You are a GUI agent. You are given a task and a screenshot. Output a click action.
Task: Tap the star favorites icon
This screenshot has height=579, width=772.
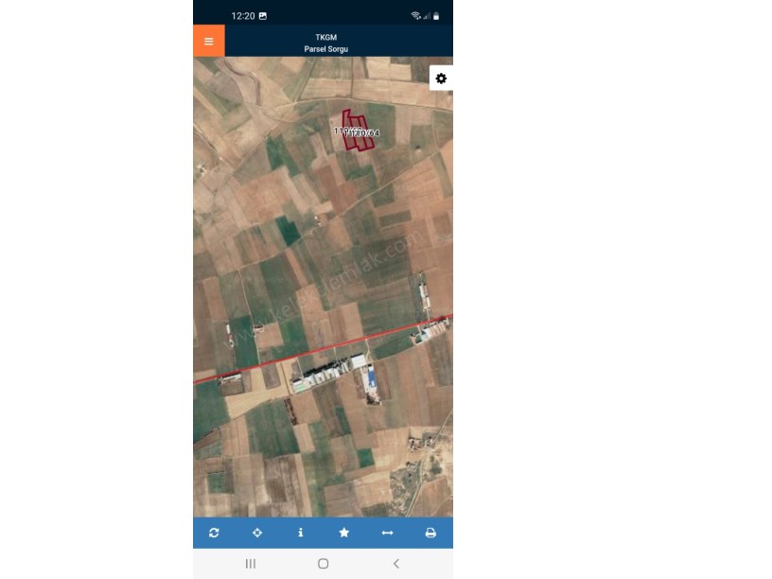click(x=344, y=533)
